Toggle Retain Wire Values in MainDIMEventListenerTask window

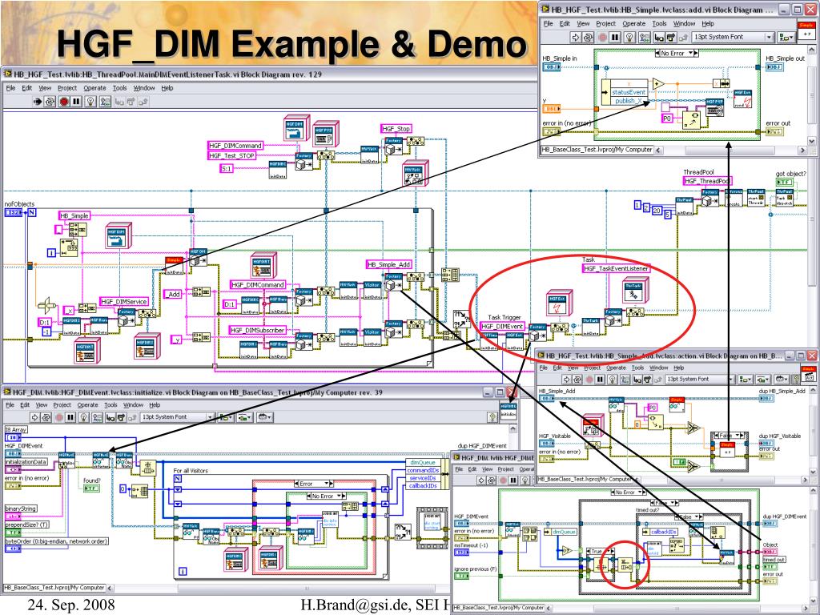pyautogui.click(x=105, y=102)
